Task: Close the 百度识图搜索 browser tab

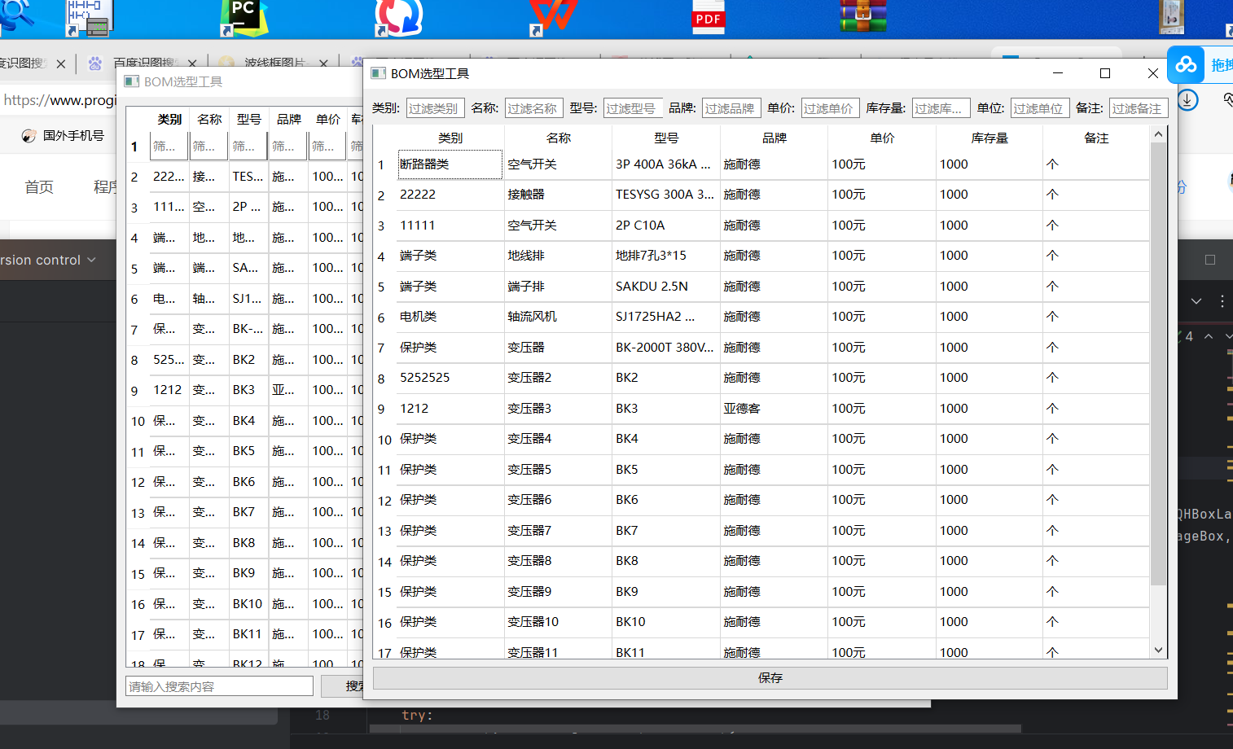Action: (x=192, y=63)
